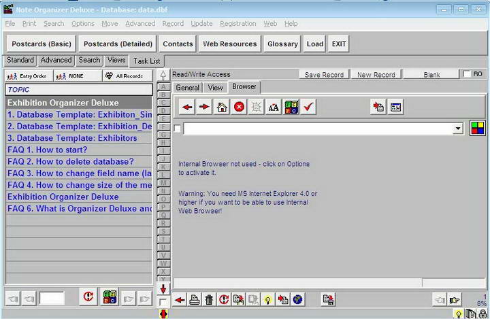Image resolution: width=490 pixels, height=319 pixels.
Task: Delete record with trash can icon
Action: 210,300
